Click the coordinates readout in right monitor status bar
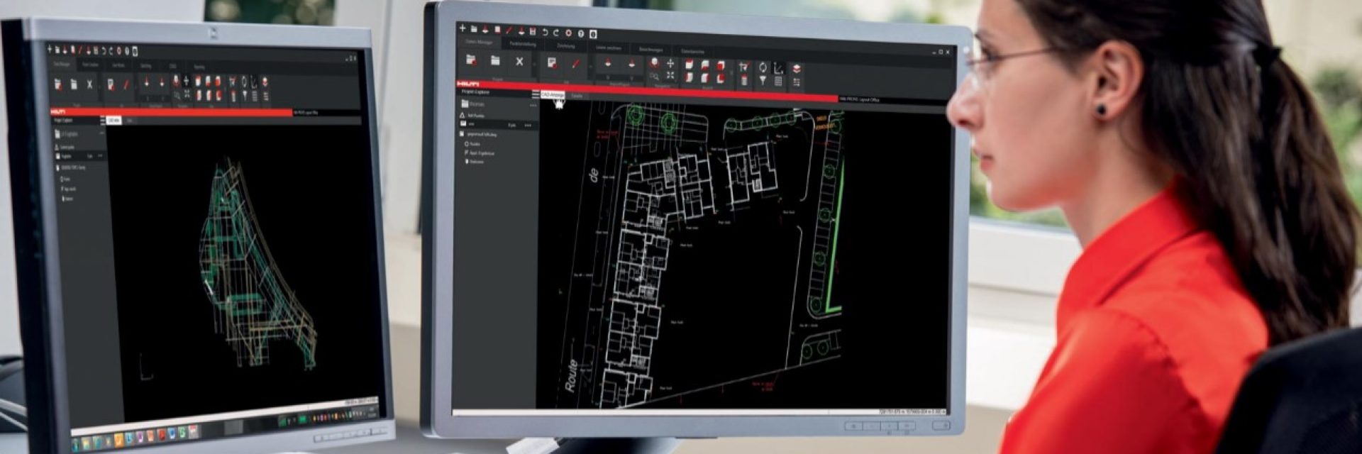Screen dimensions: 1362x454 pyautogui.click(x=912, y=411)
